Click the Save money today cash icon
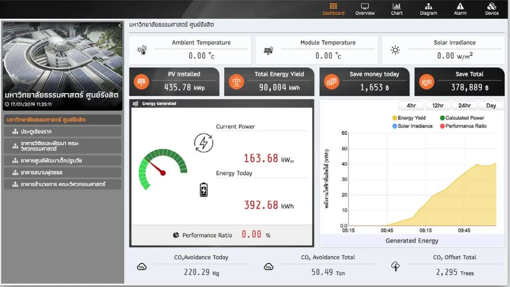Viewport: 510px width, 287px height. pos(332,82)
